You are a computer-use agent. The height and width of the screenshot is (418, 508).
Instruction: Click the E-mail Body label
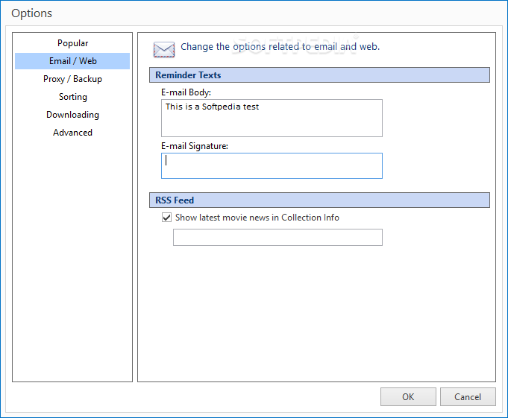click(x=186, y=92)
